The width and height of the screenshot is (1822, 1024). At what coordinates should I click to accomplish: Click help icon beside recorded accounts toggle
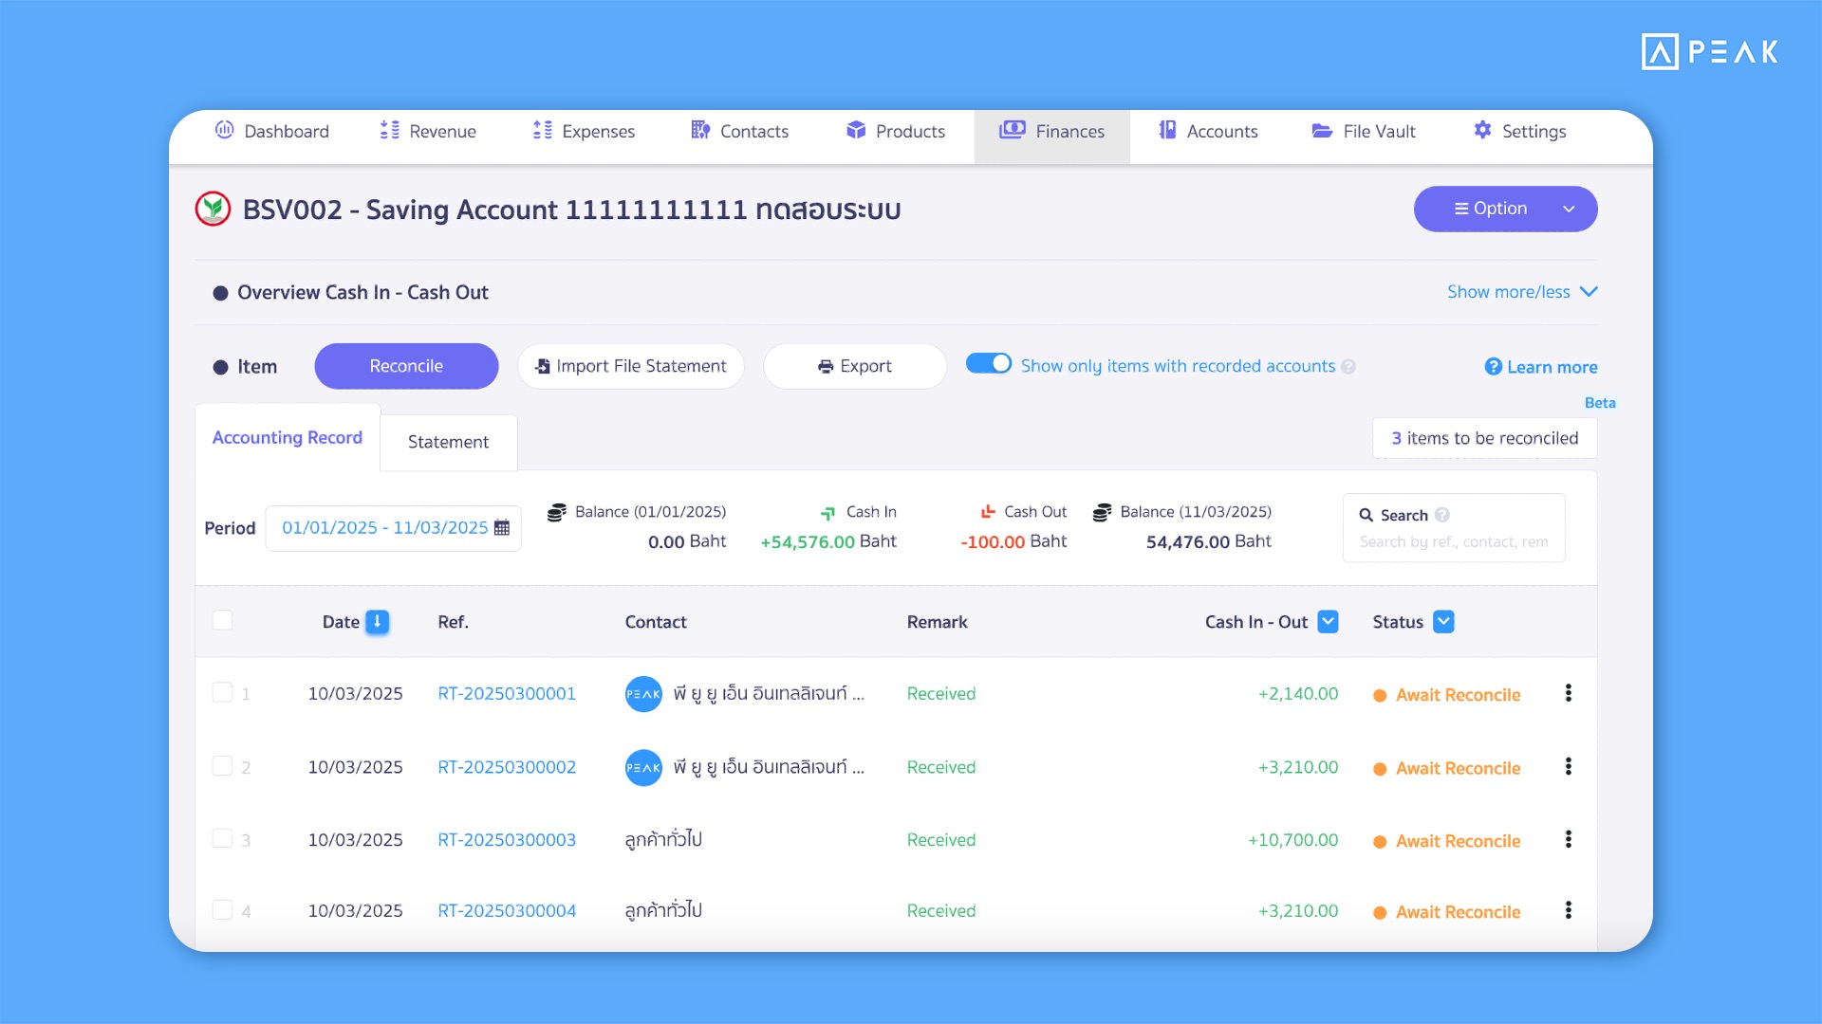point(1348,367)
